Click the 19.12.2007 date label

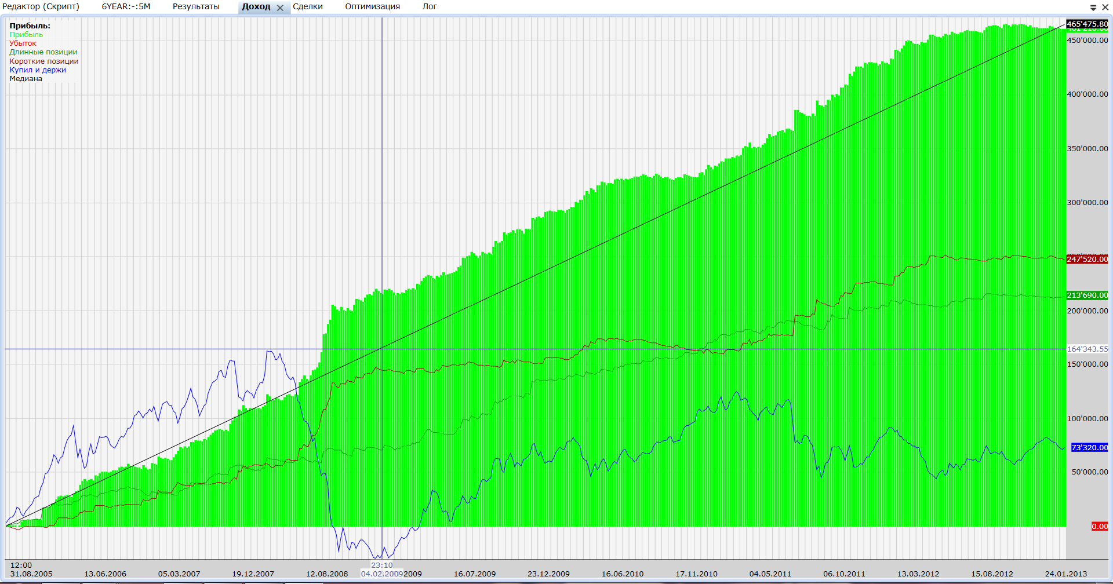(x=253, y=574)
